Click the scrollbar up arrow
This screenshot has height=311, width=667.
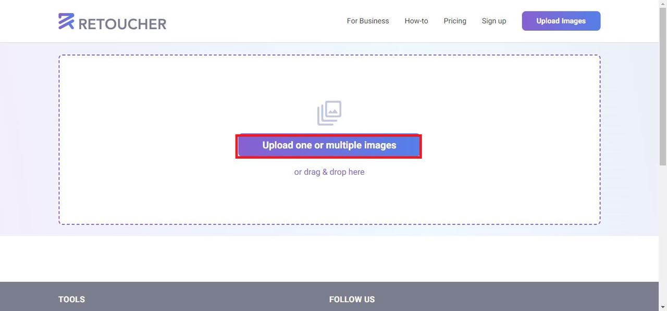pos(663,4)
